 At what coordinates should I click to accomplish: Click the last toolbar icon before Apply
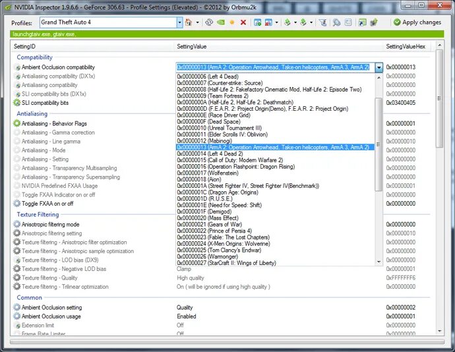pos(374,22)
